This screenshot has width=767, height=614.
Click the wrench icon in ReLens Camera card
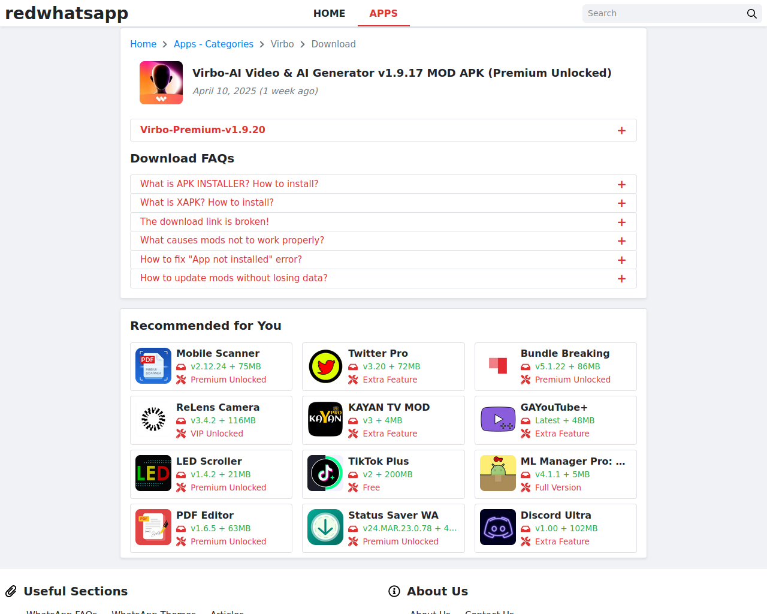[181, 434]
